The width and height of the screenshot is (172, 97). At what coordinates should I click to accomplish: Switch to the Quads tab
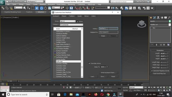(80, 16)
